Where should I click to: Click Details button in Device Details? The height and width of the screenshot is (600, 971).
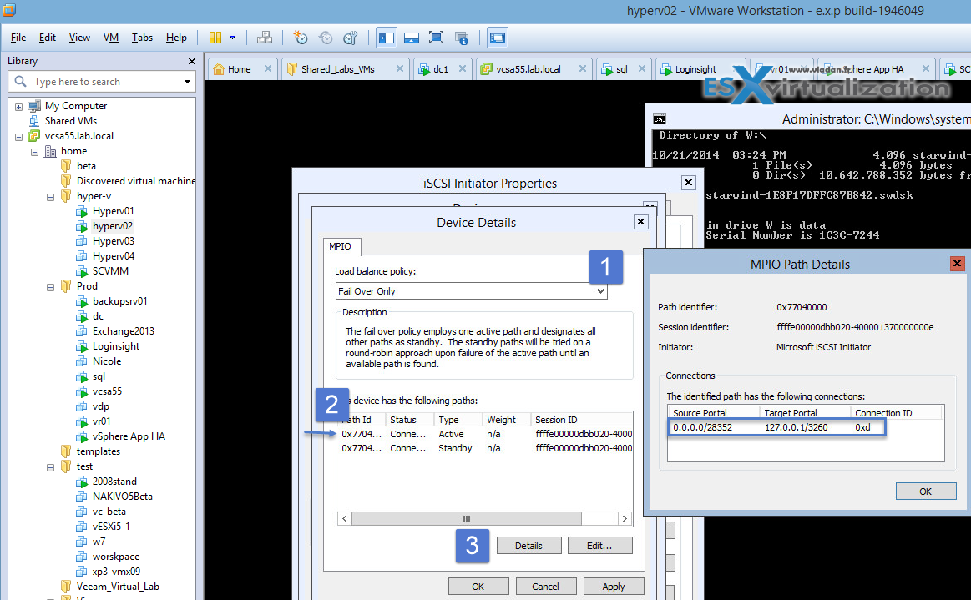click(x=528, y=546)
